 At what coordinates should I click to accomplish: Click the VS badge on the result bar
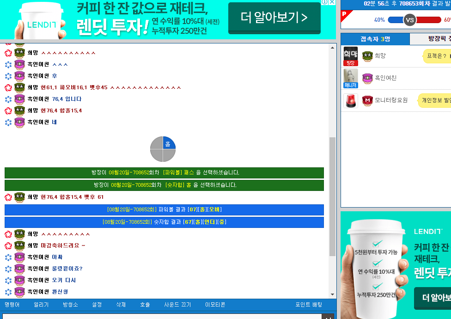pyautogui.click(x=409, y=20)
